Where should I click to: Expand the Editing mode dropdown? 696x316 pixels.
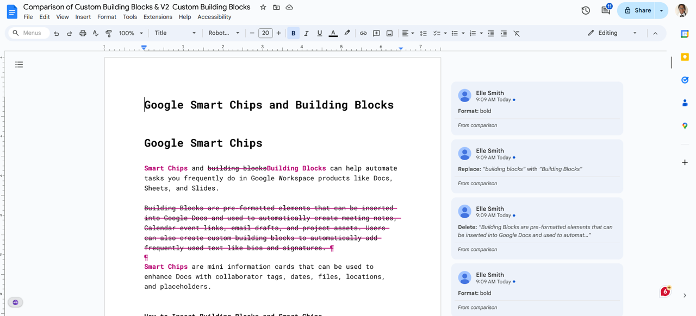[612, 33]
